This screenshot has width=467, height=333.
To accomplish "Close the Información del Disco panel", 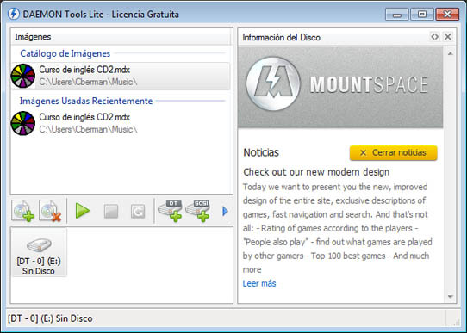I will (448, 37).
